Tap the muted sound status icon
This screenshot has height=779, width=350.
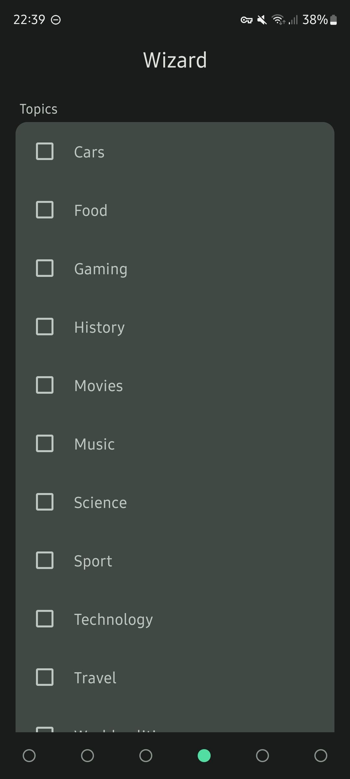(x=262, y=20)
